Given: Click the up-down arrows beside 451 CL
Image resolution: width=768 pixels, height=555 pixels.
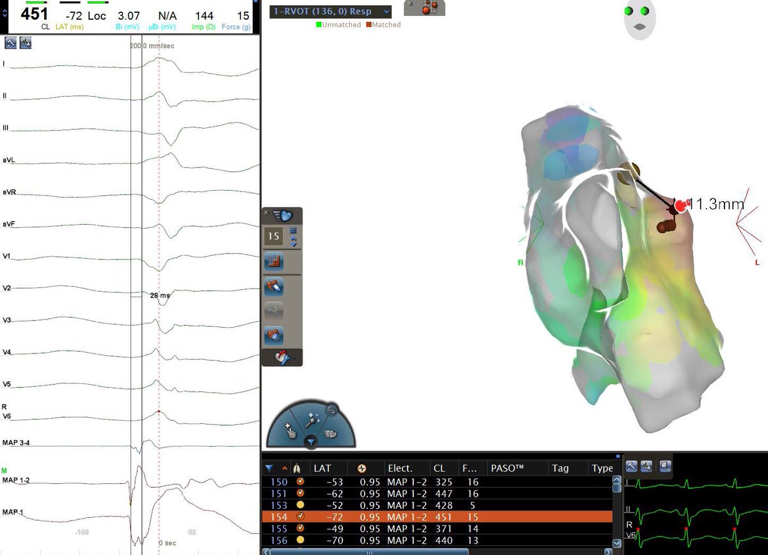Looking at the screenshot, I should click(x=6, y=13).
